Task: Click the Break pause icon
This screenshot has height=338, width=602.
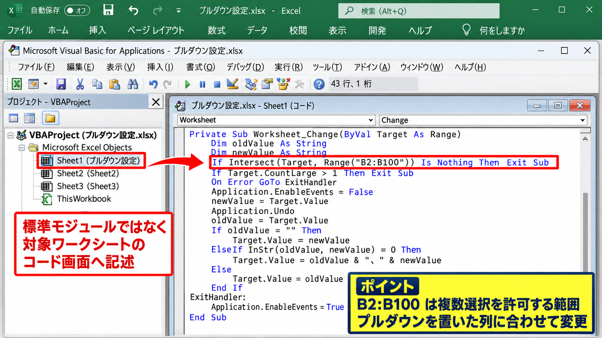Action: coord(202,84)
